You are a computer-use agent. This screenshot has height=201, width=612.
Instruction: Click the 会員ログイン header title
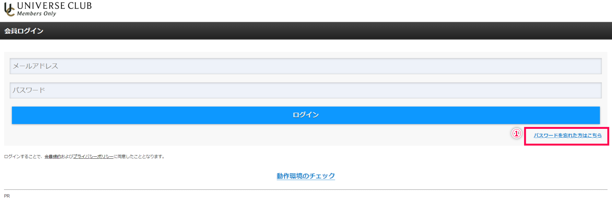click(24, 31)
